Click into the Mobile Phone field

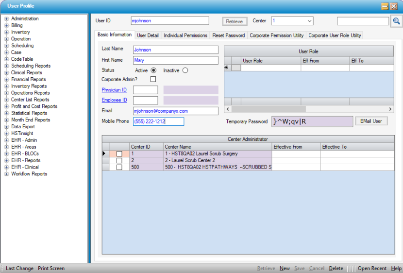click(x=158, y=121)
